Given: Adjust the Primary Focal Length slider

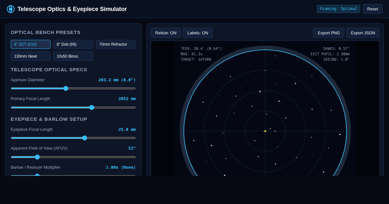Looking at the screenshot, I should [73, 108].
